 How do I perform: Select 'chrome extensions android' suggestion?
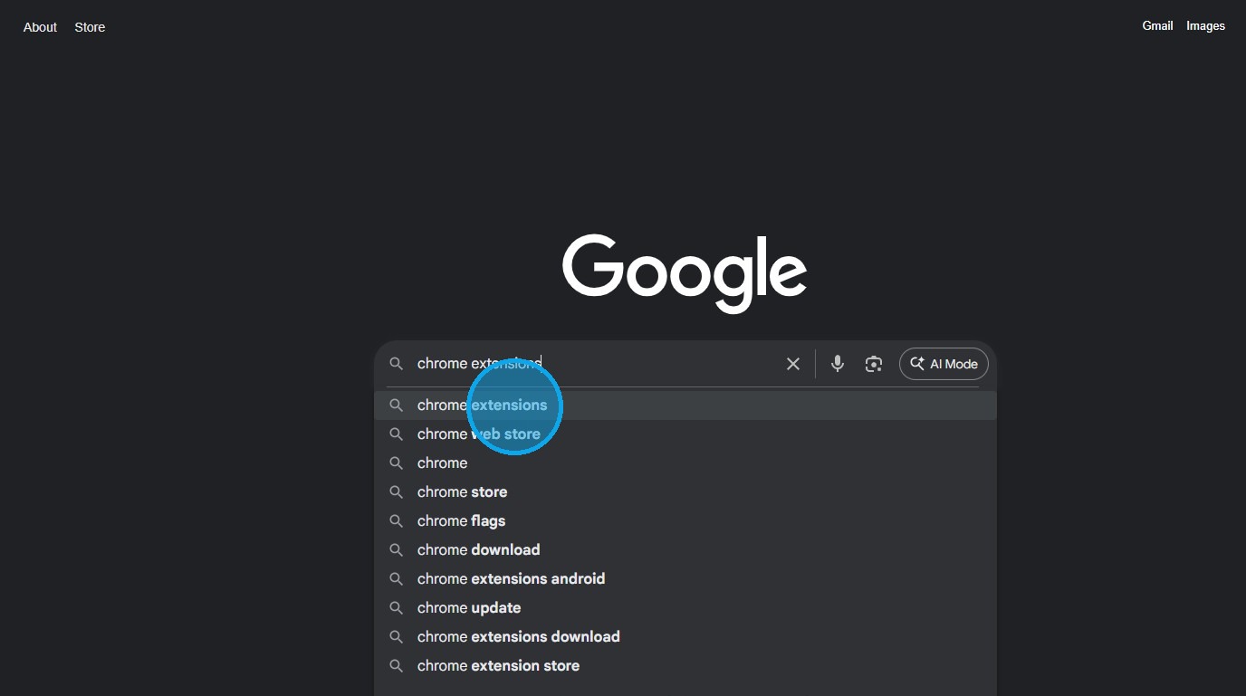coord(685,579)
